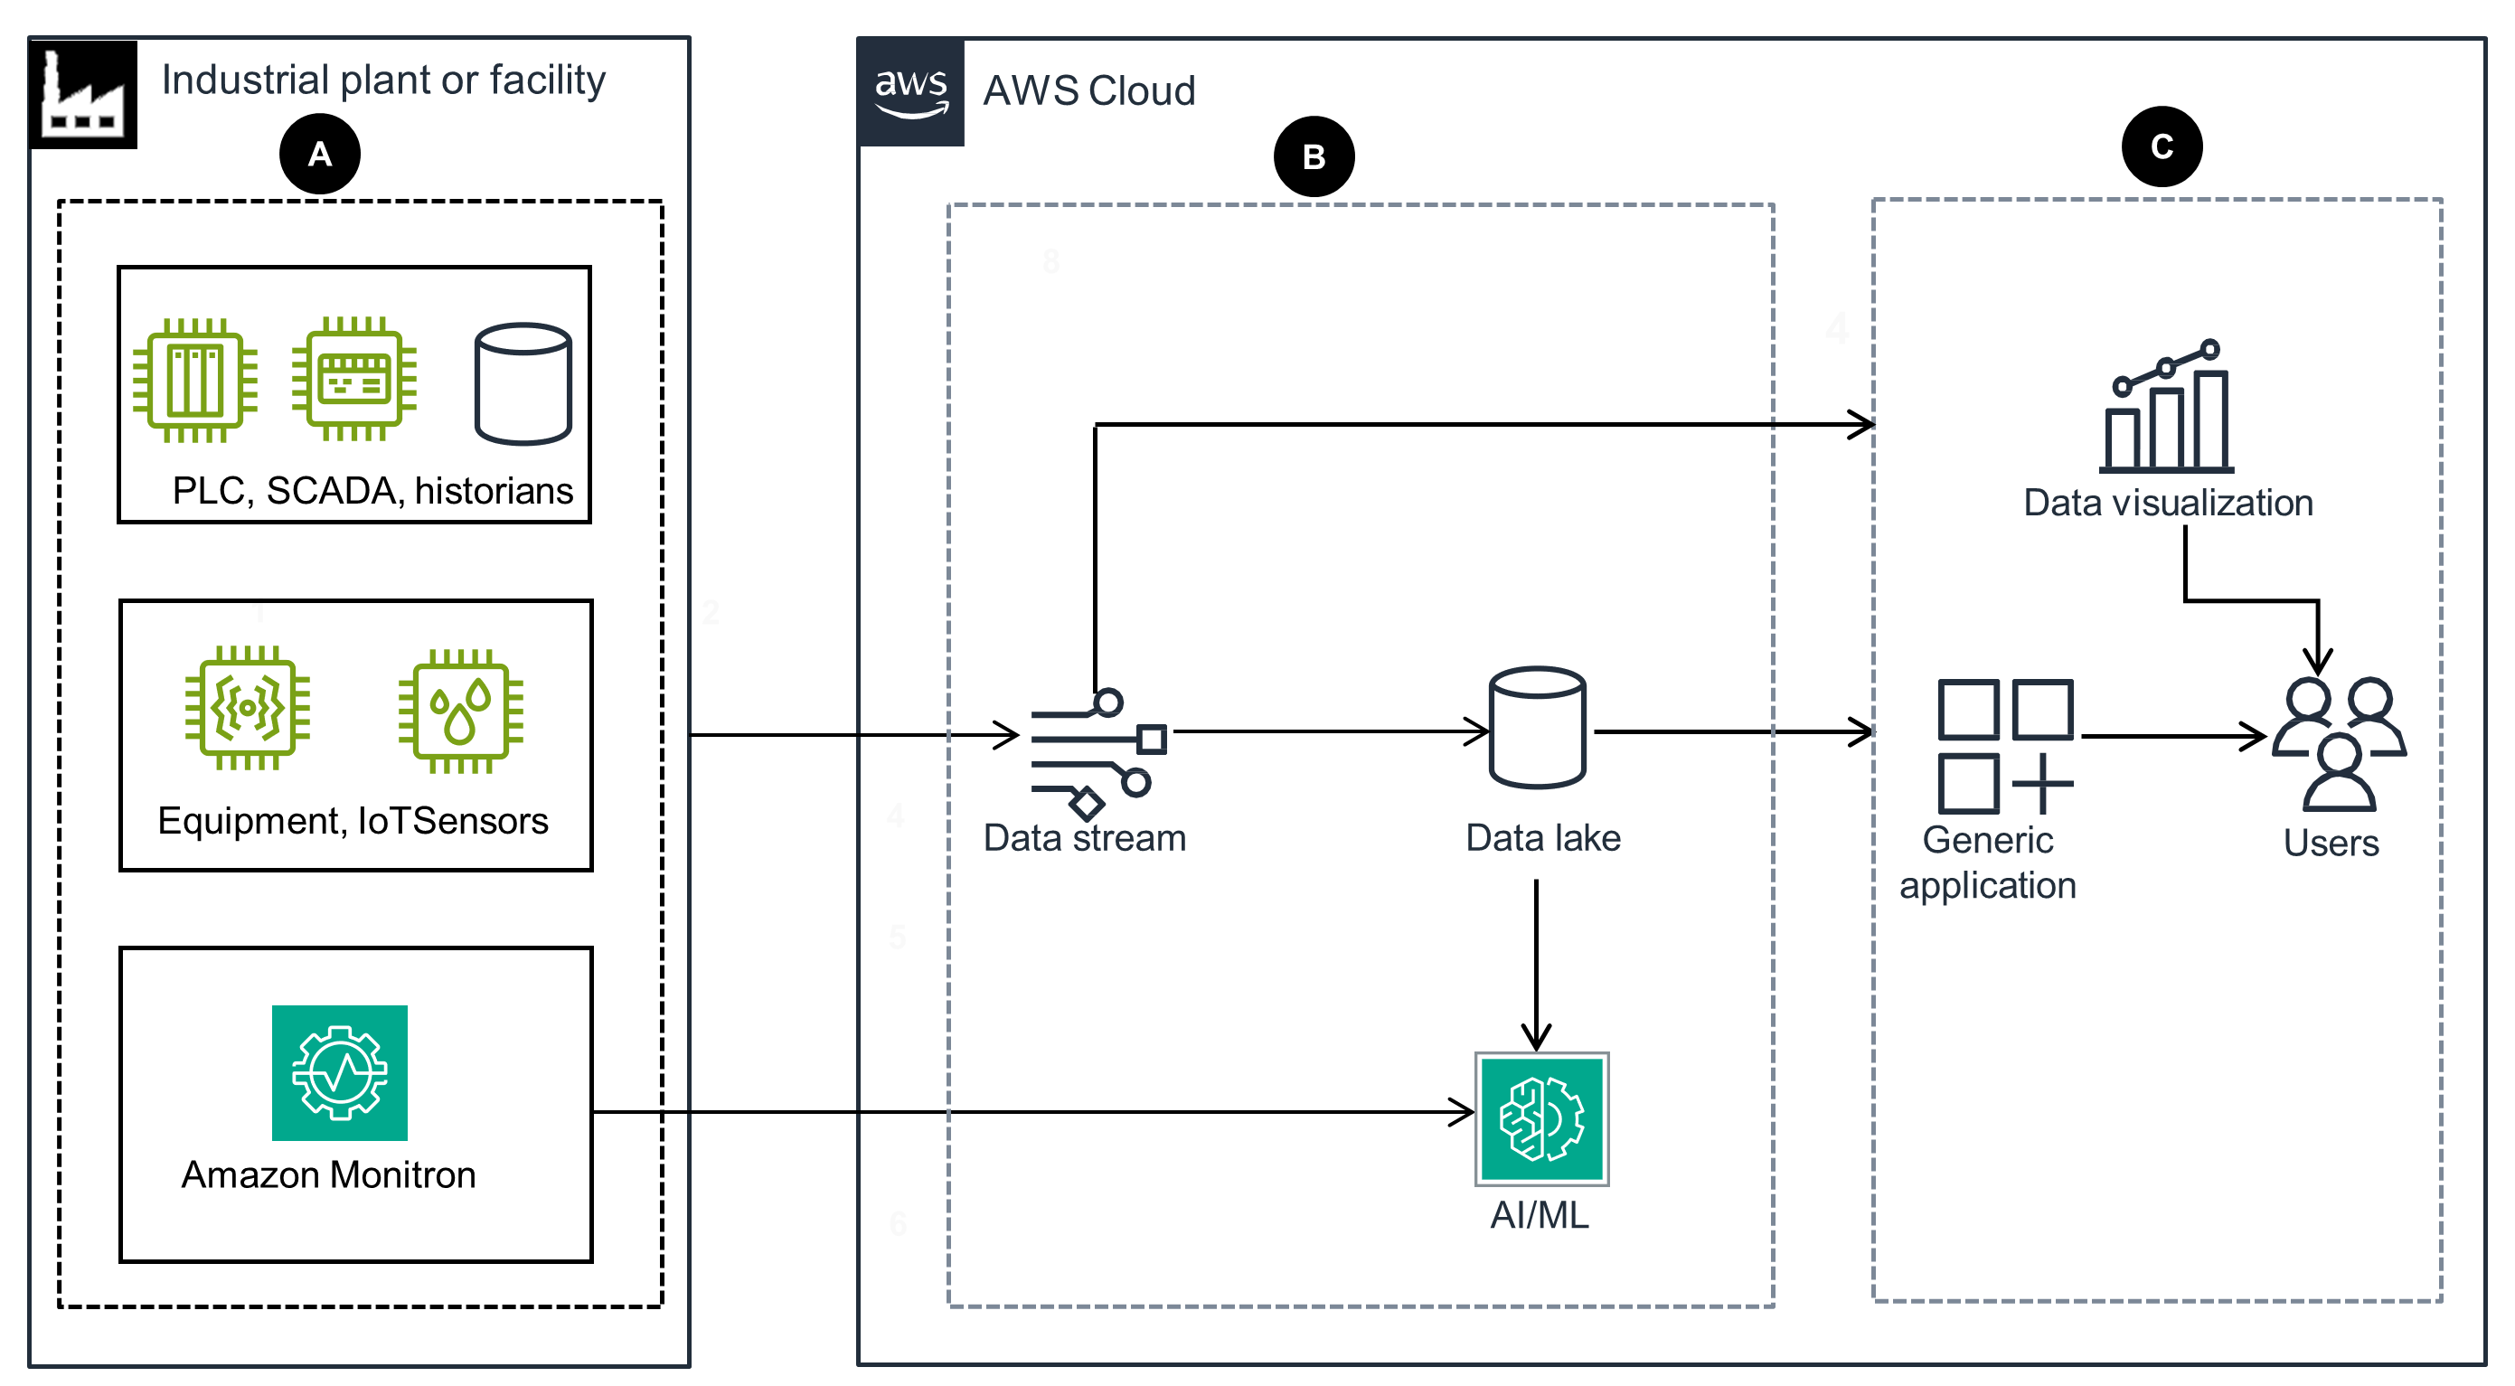Select the AWS Cloud title label
Image resolution: width=2515 pixels, height=1386 pixels.
click(1089, 90)
